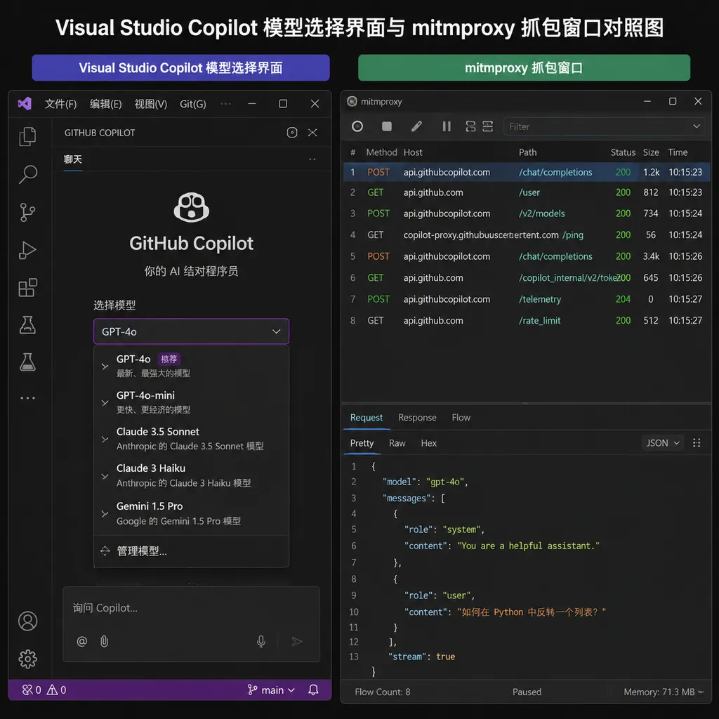Expand the Filter dropdown arrow
This screenshot has width=719, height=719.
[697, 126]
